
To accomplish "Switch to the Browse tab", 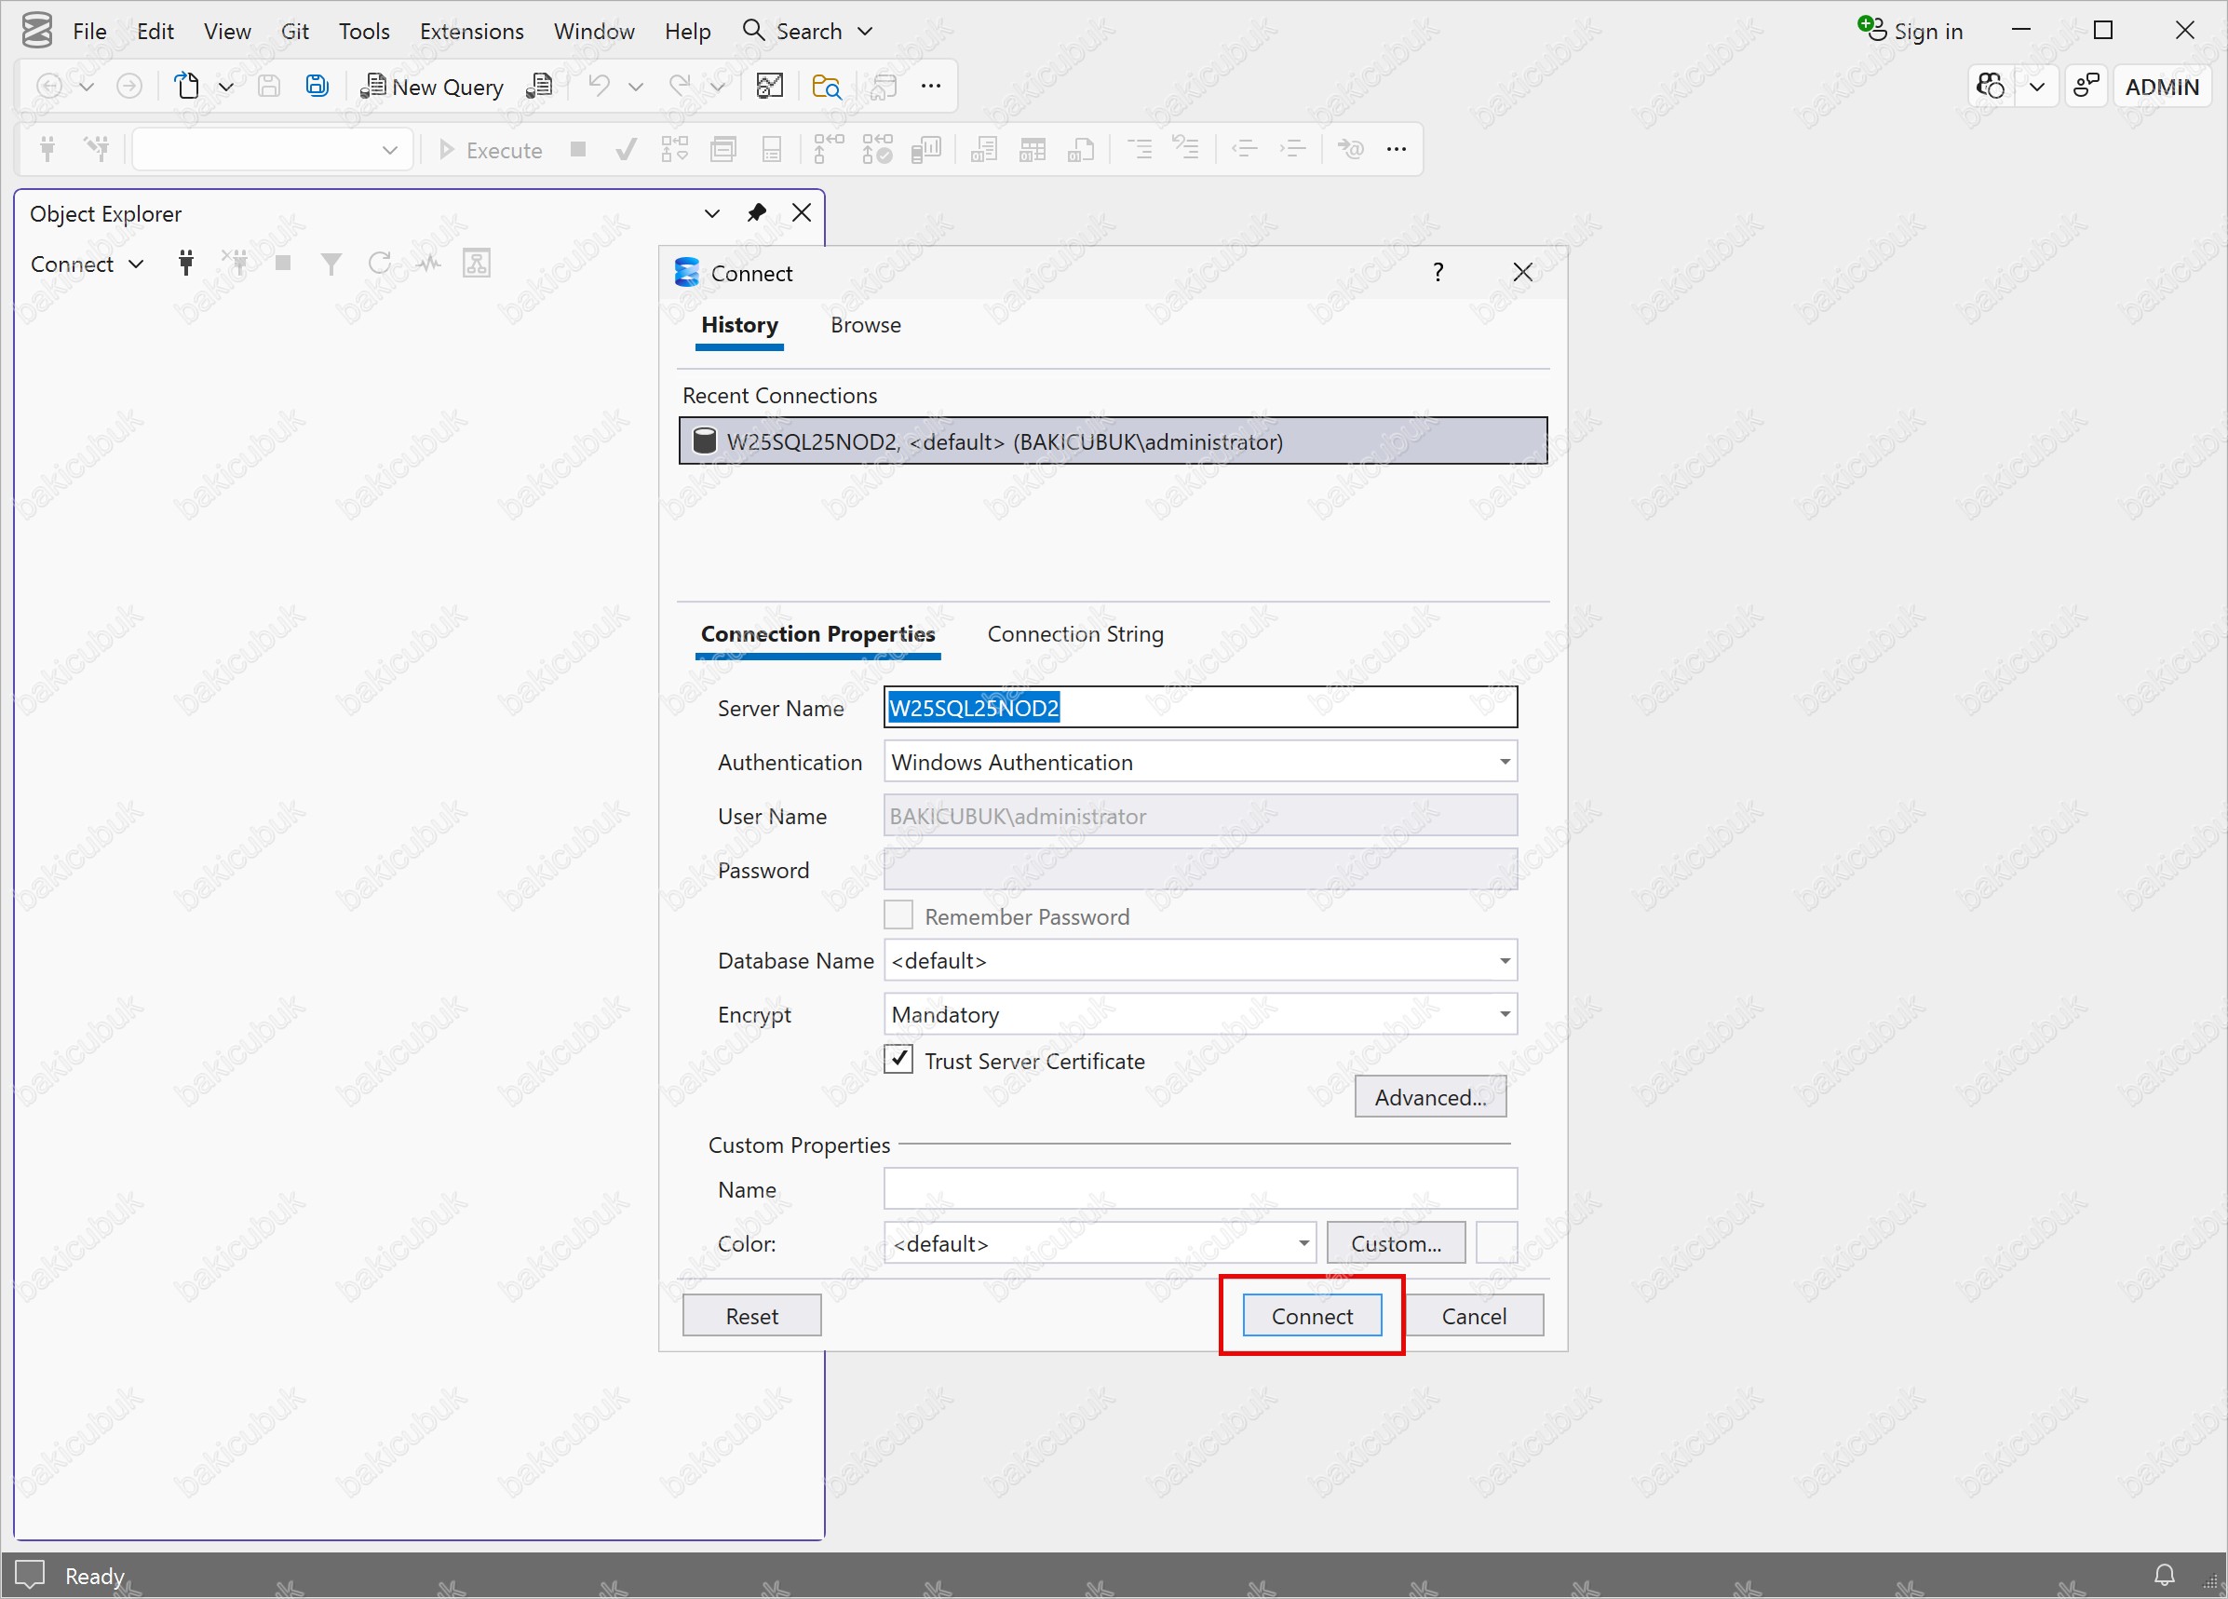I will [x=865, y=325].
